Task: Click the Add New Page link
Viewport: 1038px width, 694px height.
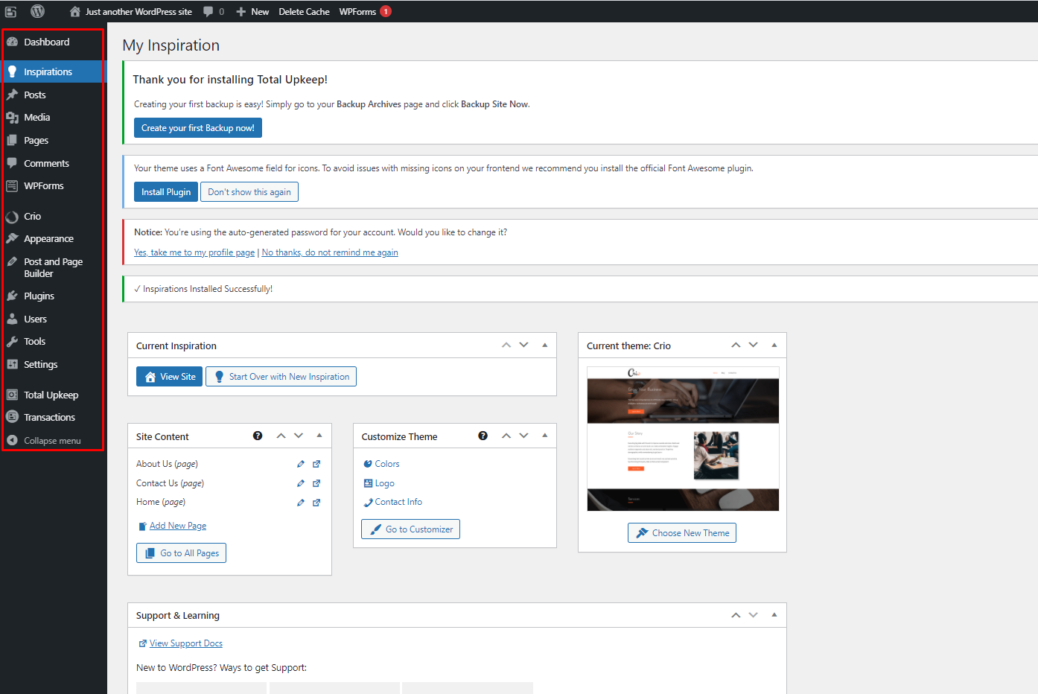Action: click(177, 526)
